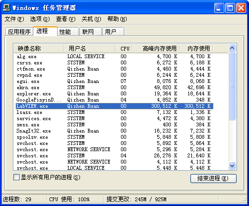The width and height of the screenshot is (249, 206).
Task: Open the 关机(U) menu
Action: [91, 19]
